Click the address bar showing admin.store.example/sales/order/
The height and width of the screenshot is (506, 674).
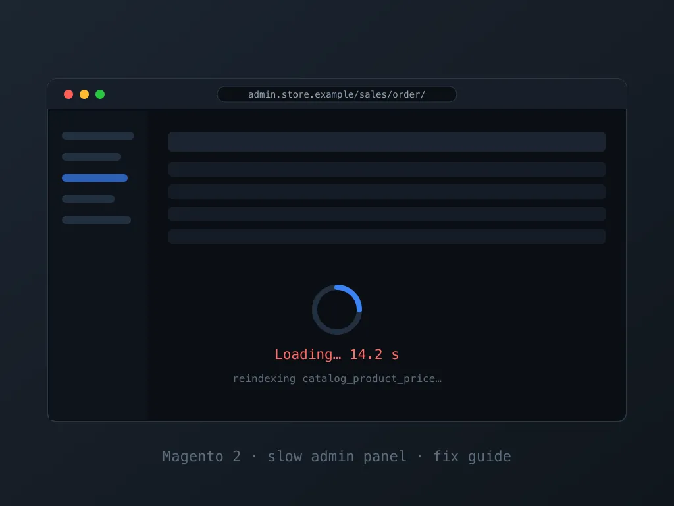pyautogui.click(x=336, y=94)
